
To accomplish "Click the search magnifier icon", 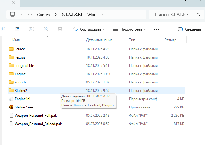I will click(x=198, y=15).
